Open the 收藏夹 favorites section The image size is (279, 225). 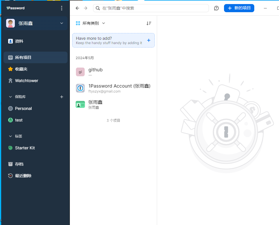click(21, 69)
